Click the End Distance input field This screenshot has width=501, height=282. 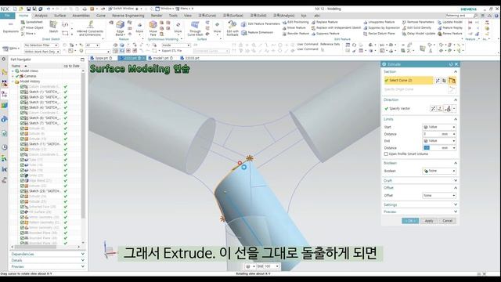[x=438, y=148]
